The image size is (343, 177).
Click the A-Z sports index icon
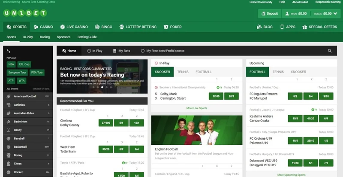pyautogui.click(x=9, y=51)
